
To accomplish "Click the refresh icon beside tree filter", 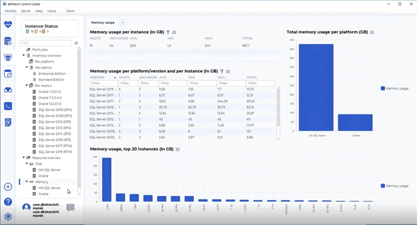I will pyautogui.click(x=76, y=43).
